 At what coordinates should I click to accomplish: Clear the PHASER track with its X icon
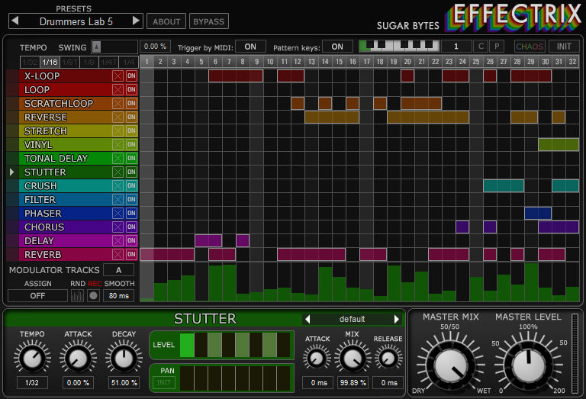click(x=118, y=214)
